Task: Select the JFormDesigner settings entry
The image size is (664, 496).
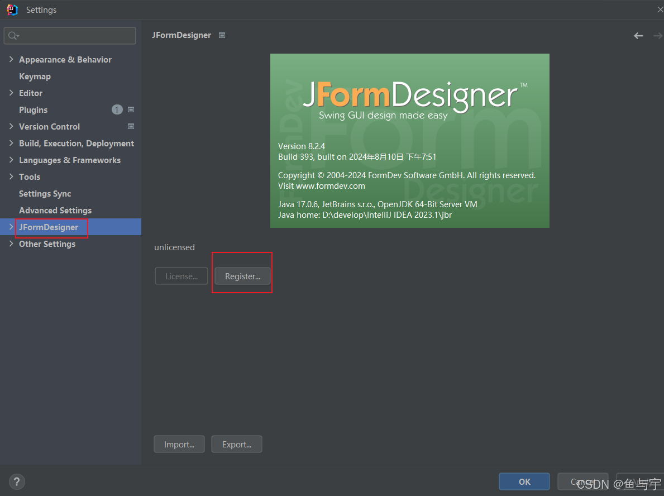Action: (49, 227)
